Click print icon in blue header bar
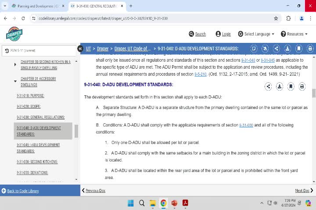The height and width of the screenshot is (210, 316). [x=310, y=49]
